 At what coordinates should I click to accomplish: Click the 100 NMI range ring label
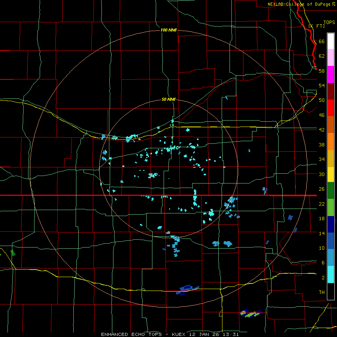[168, 30]
